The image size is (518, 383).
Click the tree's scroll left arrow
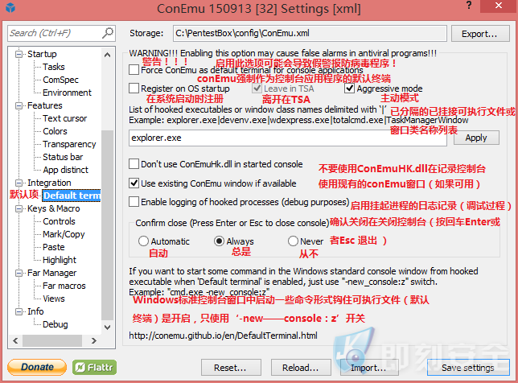(15, 340)
